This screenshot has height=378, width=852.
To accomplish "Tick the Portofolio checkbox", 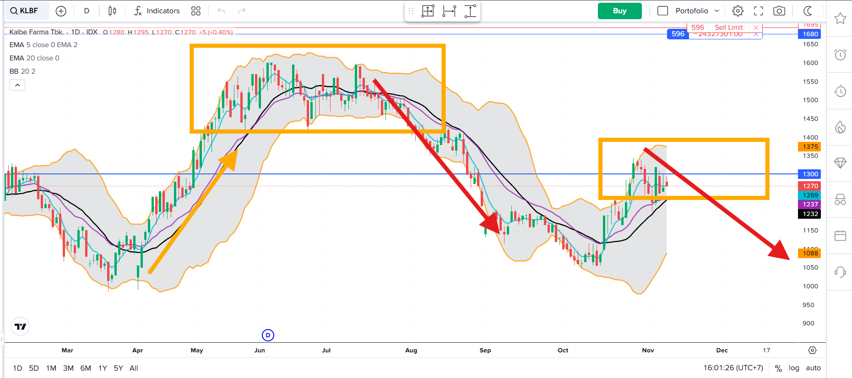I will pyautogui.click(x=662, y=11).
